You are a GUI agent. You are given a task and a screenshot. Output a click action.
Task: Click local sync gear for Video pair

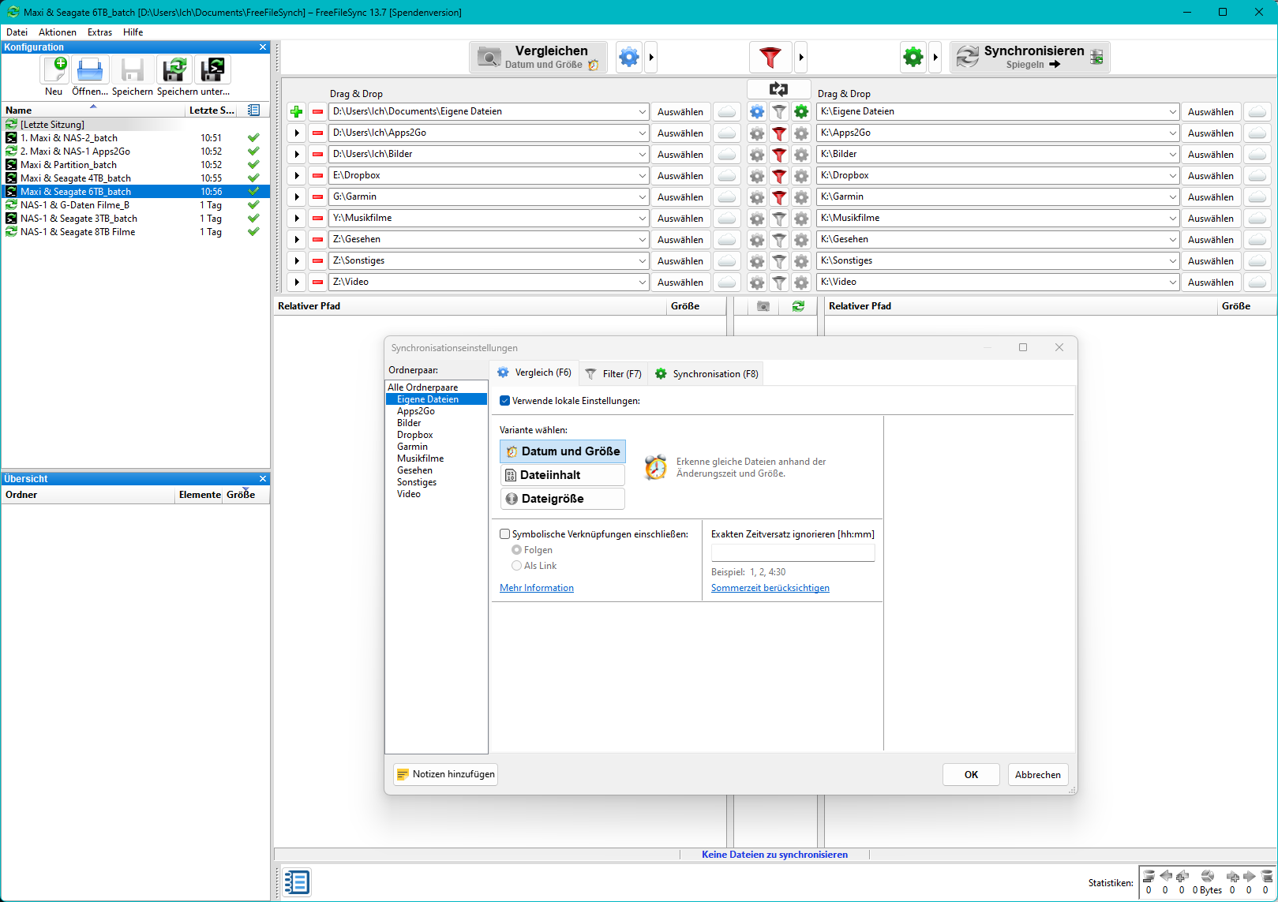click(801, 282)
